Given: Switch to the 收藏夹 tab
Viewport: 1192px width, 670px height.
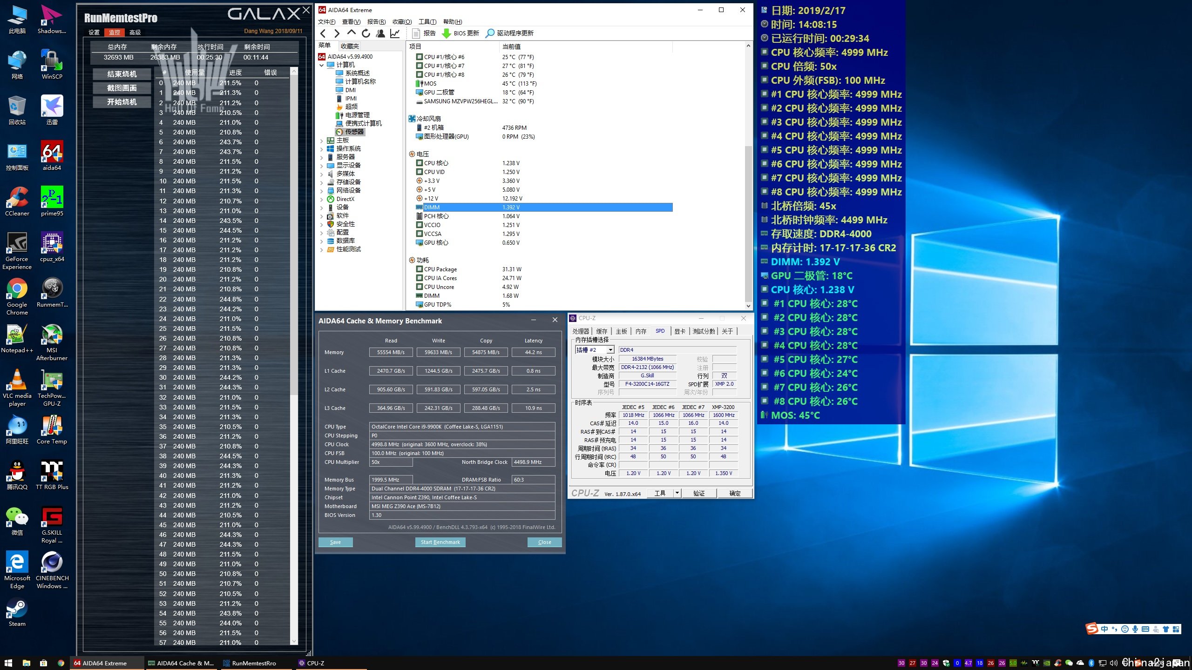Looking at the screenshot, I should [349, 46].
